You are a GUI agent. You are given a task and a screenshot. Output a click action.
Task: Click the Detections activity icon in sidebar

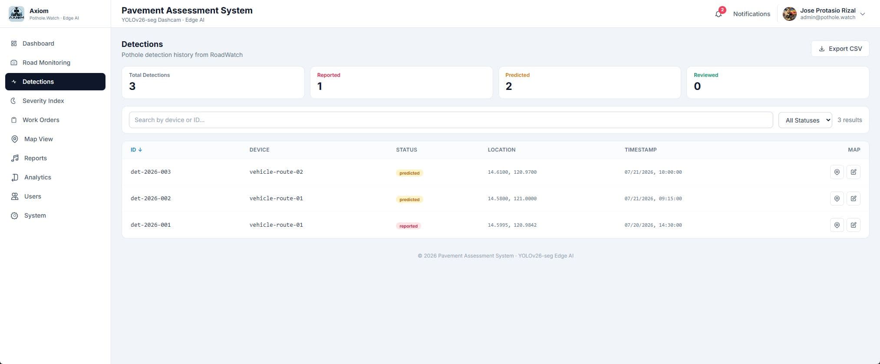coord(14,82)
